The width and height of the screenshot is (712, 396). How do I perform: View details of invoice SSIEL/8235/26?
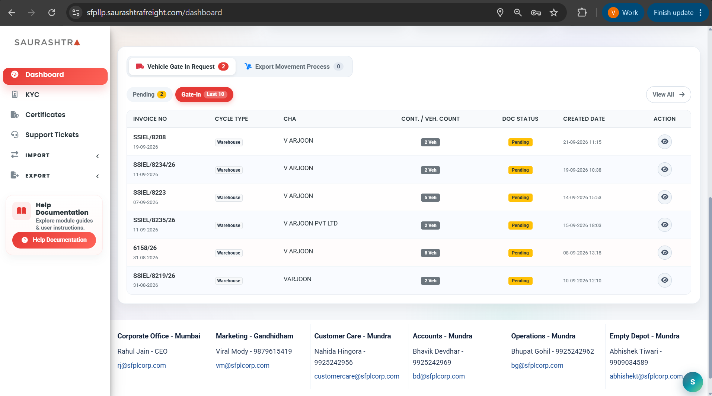[x=664, y=225]
